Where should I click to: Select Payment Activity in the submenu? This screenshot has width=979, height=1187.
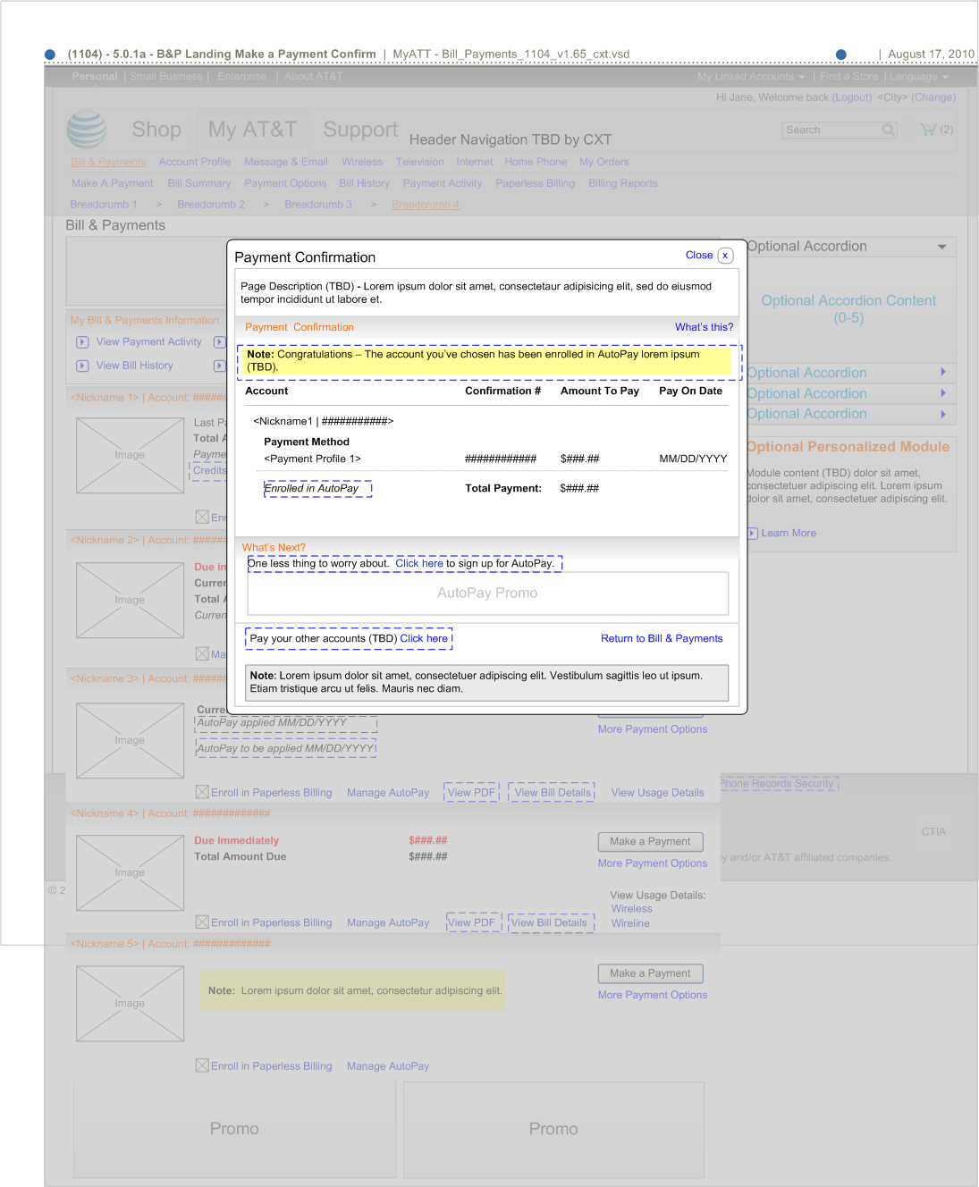coord(443,183)
